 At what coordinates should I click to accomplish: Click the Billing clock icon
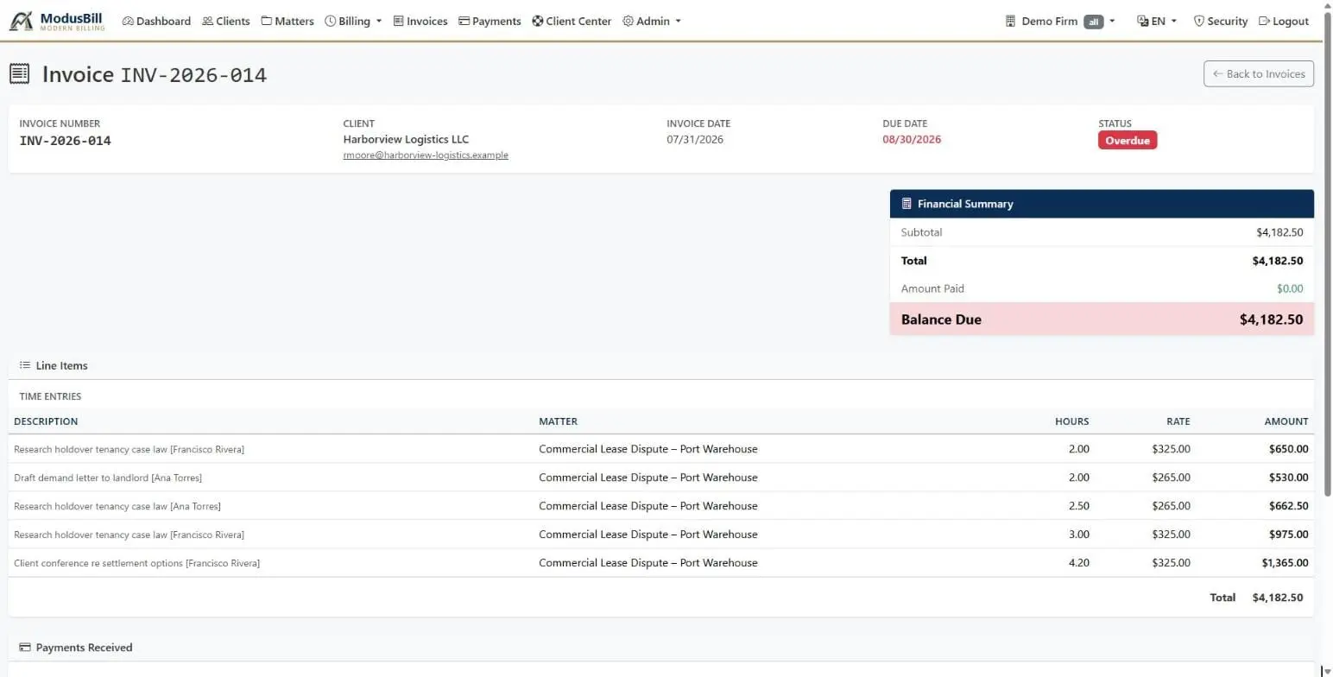pyautogui.click(x=330, y=21)
